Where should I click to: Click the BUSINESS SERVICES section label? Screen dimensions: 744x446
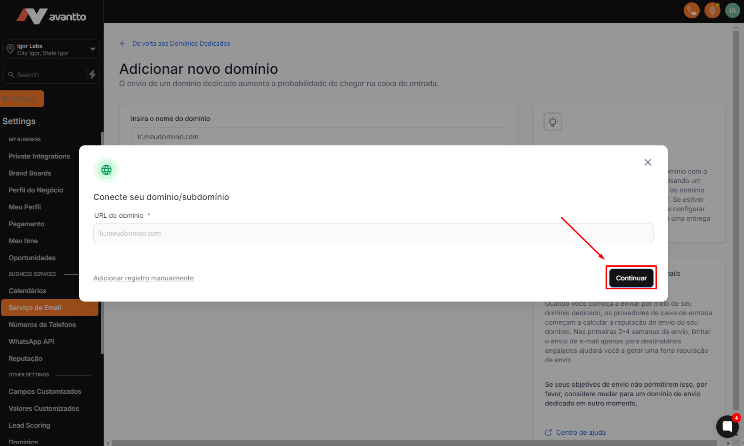point(32,274)
